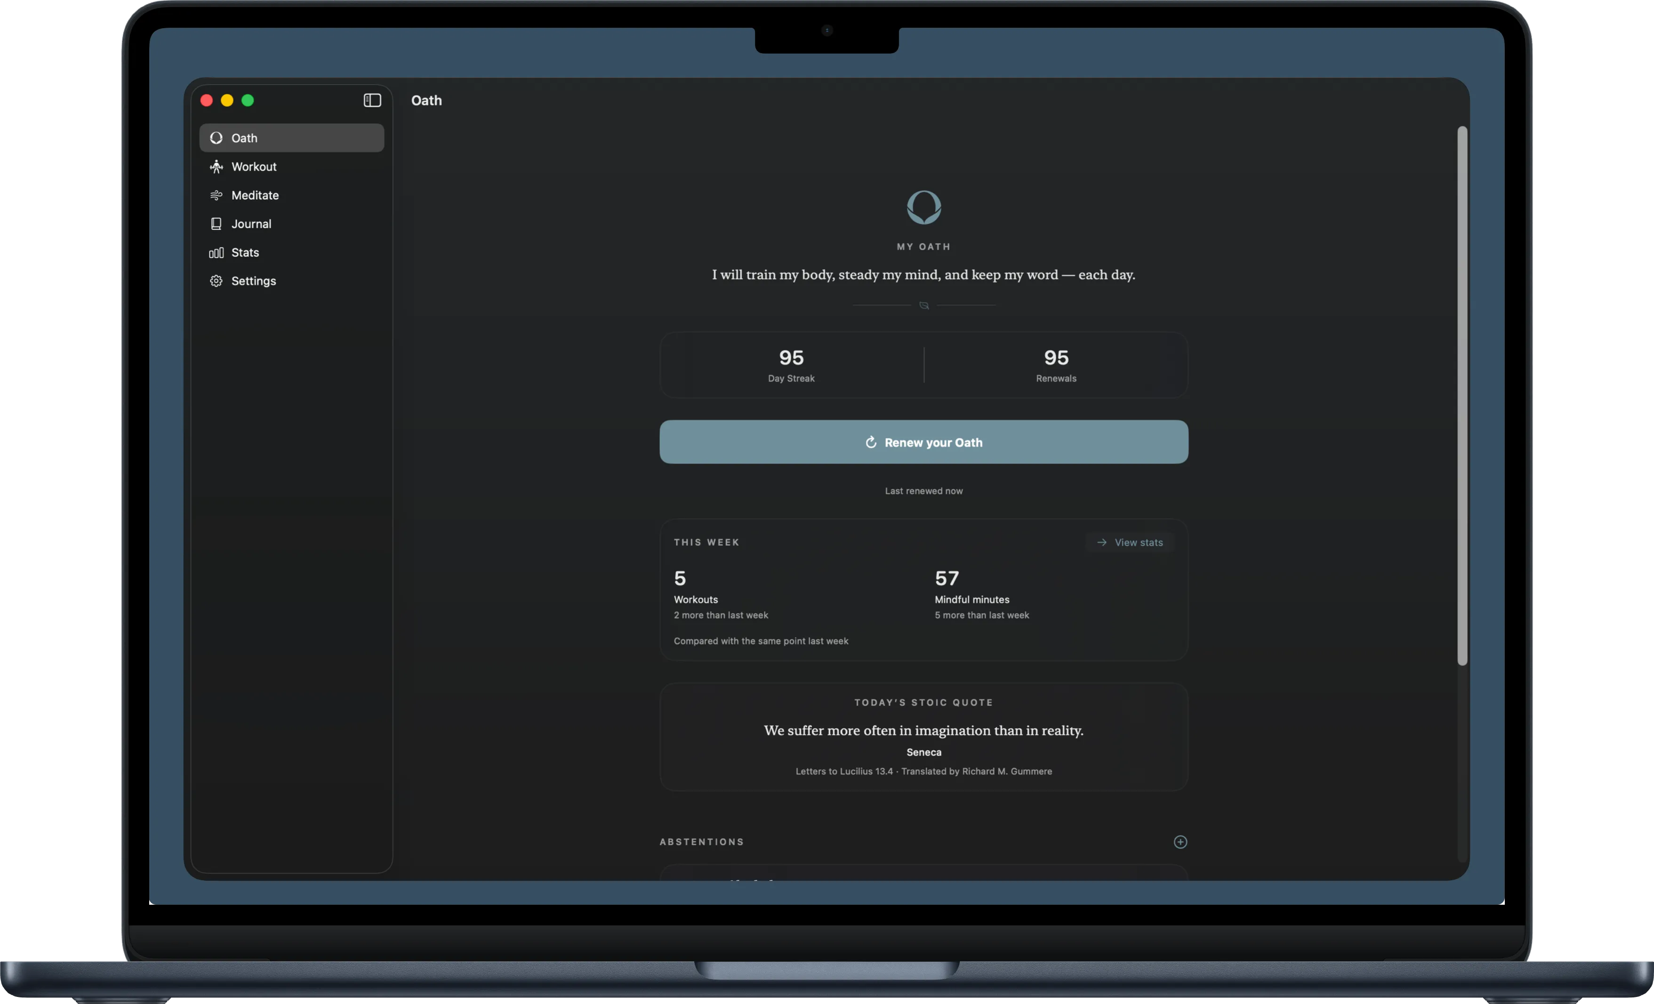This screenshot has width=1654, height=1004.
Task: Click the yellow minimize window button
Action: [227, 100]
